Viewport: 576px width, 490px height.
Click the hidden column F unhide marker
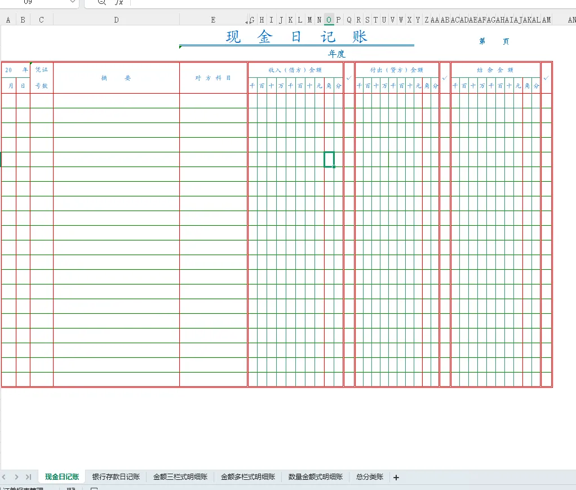click(x=249, y=21)
